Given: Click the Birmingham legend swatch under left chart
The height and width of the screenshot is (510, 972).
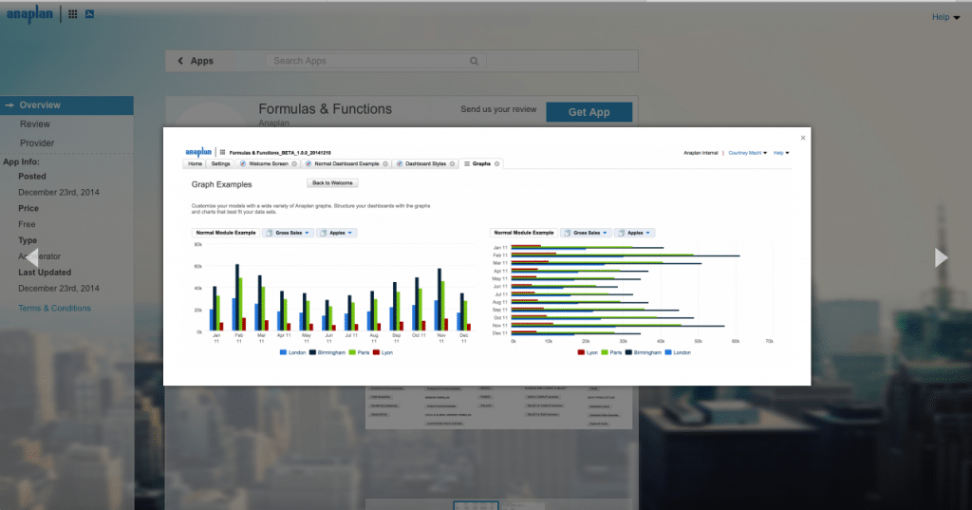Looking at the screenshot, I should coord(313,352).
